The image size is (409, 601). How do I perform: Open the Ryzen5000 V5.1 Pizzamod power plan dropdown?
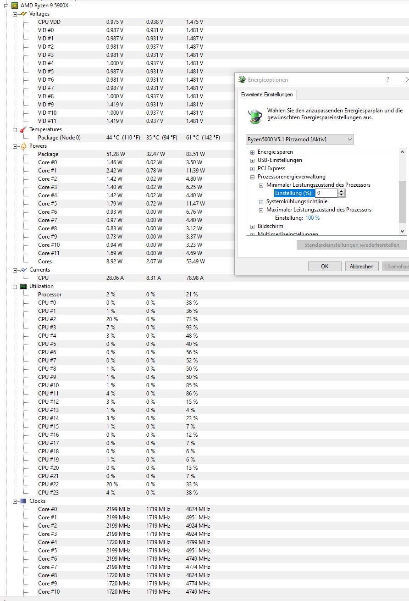click(300, 139)
